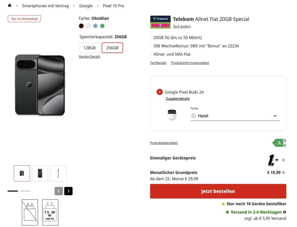Image resolution: width=297 pixels, height=227 pixels.
Task: Click the Tarif ändern link
Action: point(182,26)
